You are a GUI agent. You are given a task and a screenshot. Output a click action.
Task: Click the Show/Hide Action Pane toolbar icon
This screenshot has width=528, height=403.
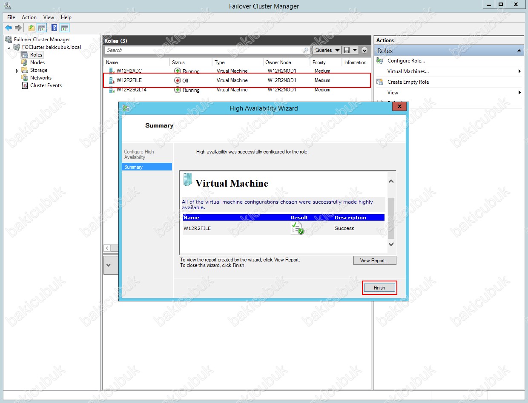pyautogui.click(x=64, y=28)
